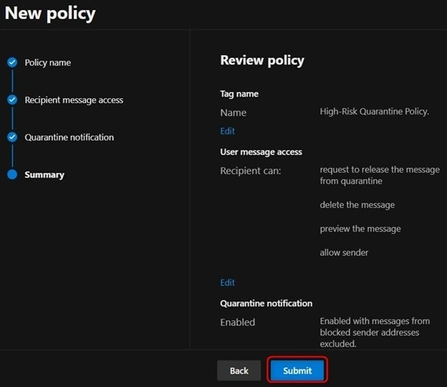
Task: Click the blue dot beside Summary
Action: pos(13,174)
